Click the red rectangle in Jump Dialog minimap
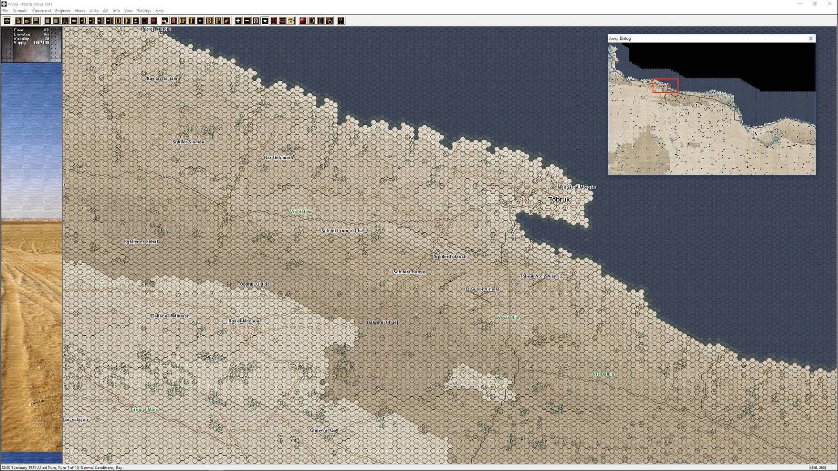Screen dimensions: 838x471 click(x=665, y=86)
